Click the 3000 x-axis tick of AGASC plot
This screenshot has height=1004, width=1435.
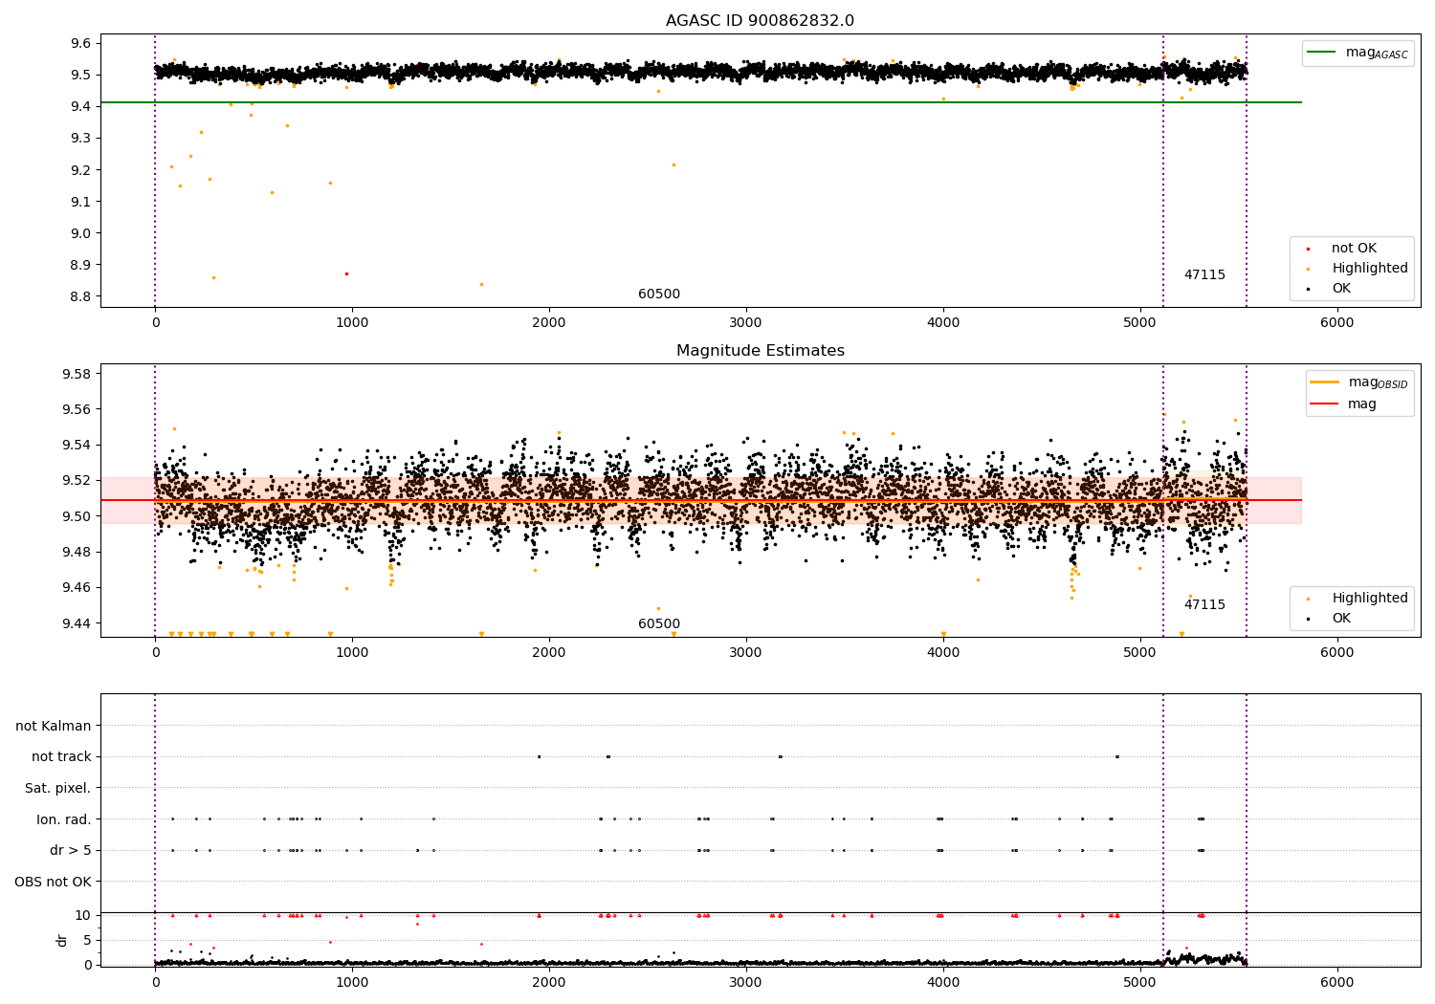(x=746, y=322)
